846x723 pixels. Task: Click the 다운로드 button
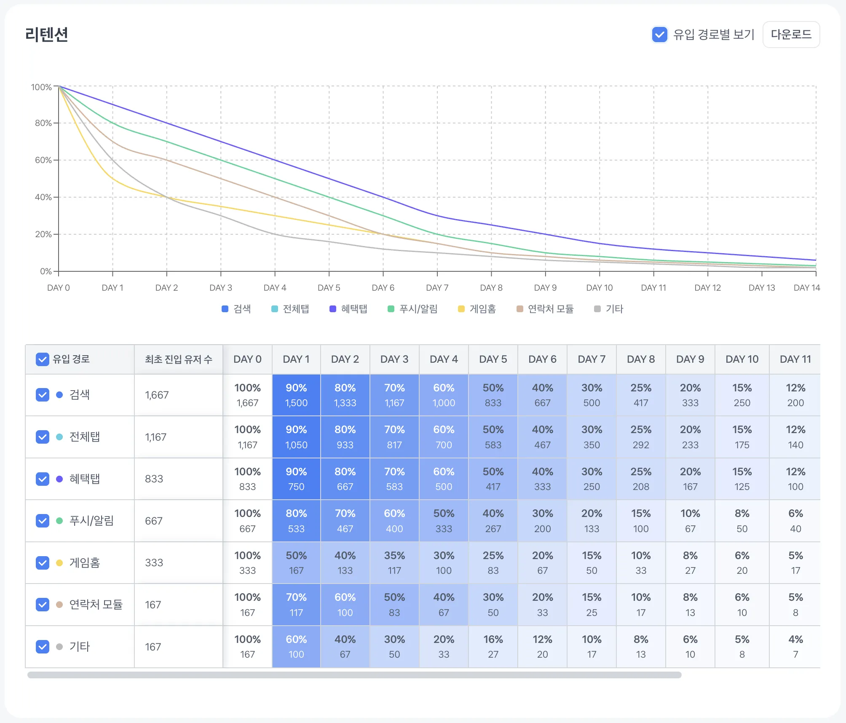pyautogui.click(x=791, y=35)
